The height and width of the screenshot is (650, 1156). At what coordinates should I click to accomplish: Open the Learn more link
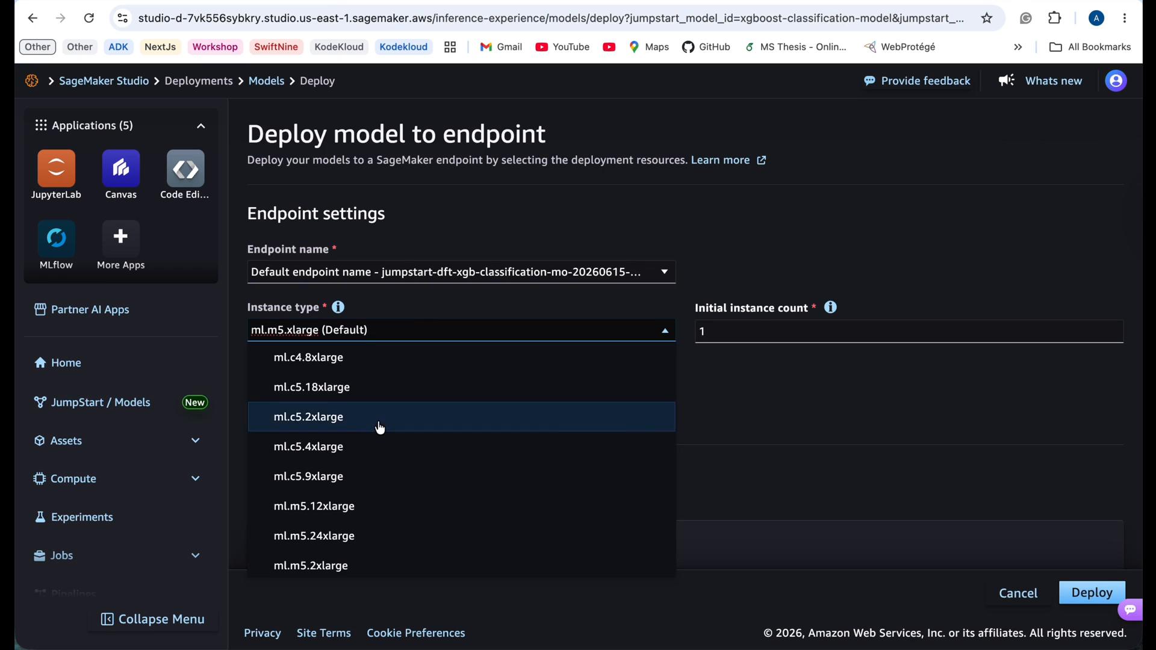tap(729, 160)
